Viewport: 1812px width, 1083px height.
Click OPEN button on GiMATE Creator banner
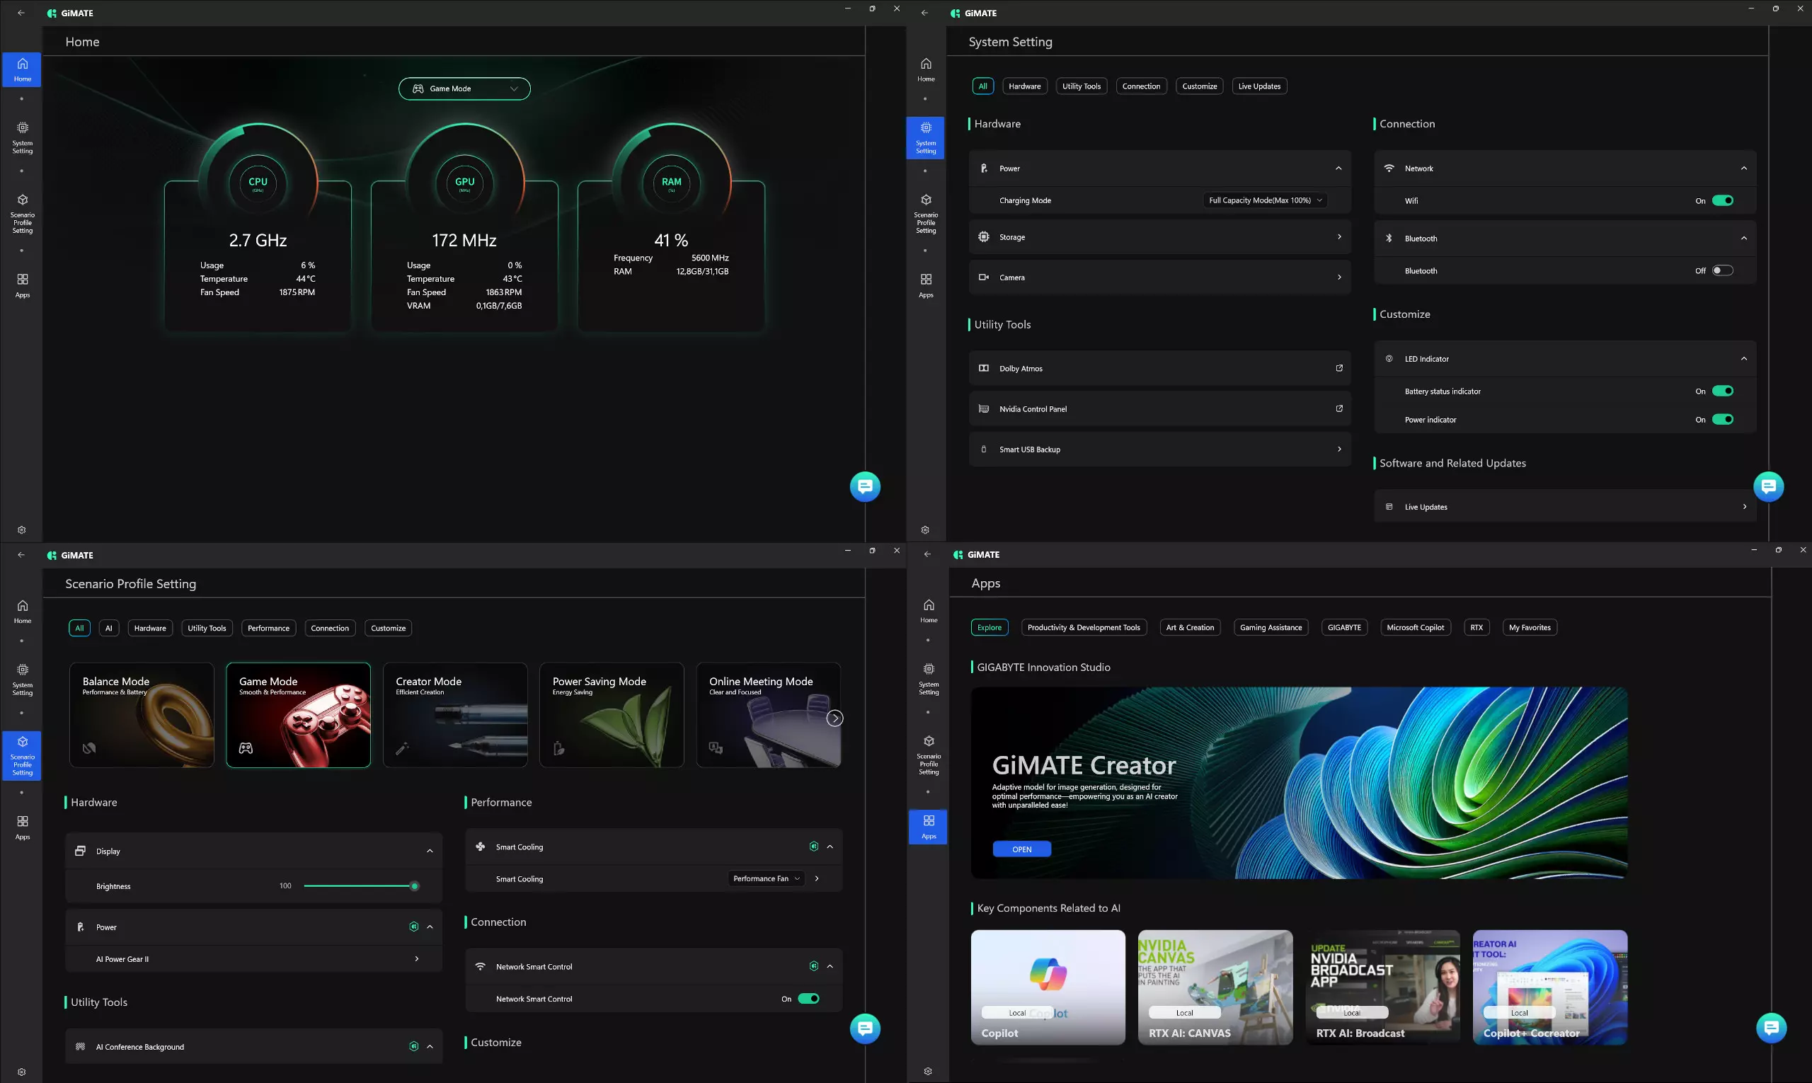pos(1021,849)
